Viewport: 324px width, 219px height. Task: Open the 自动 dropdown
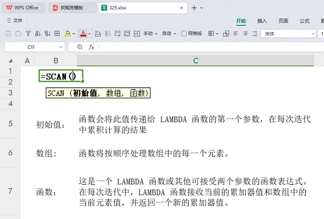point(169,33)
